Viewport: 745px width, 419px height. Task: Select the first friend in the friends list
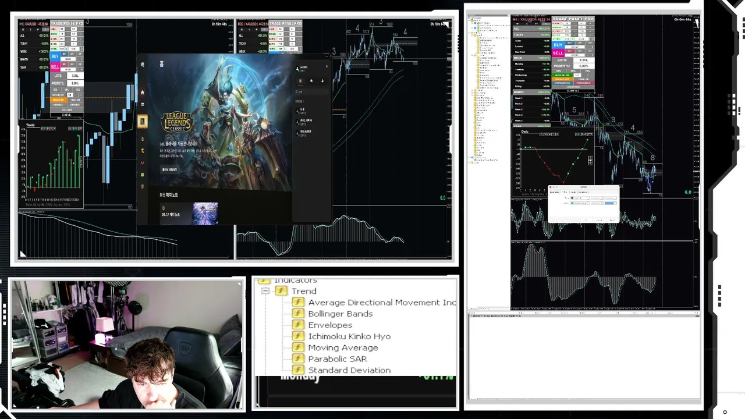311,110
